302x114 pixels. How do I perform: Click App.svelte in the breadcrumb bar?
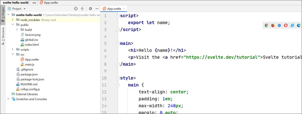click(x=49, y=3)
